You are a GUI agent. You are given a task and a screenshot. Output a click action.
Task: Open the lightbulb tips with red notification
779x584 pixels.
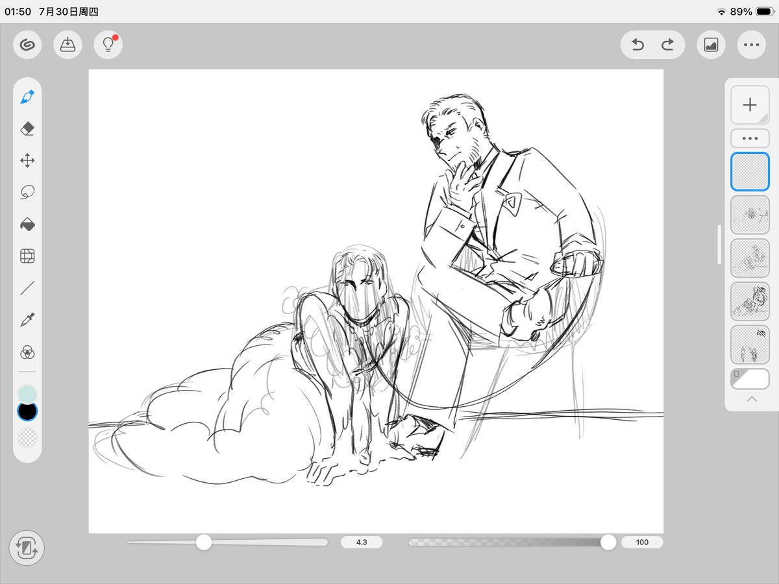[x=108, y=45]
